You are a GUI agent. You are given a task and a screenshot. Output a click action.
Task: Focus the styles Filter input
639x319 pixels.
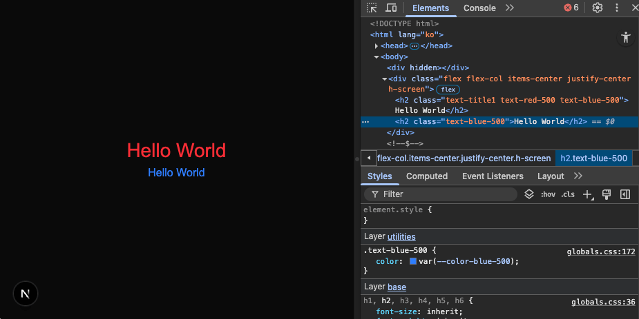[441, 194]
